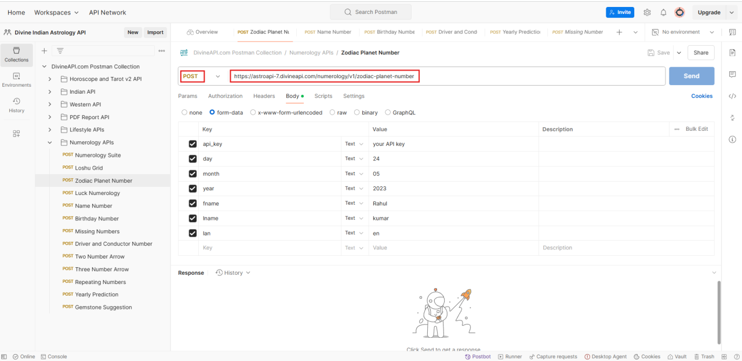Open Postbot in status bar
The width and height of the screenshot is (742, 361).
[x=478, y=356]
